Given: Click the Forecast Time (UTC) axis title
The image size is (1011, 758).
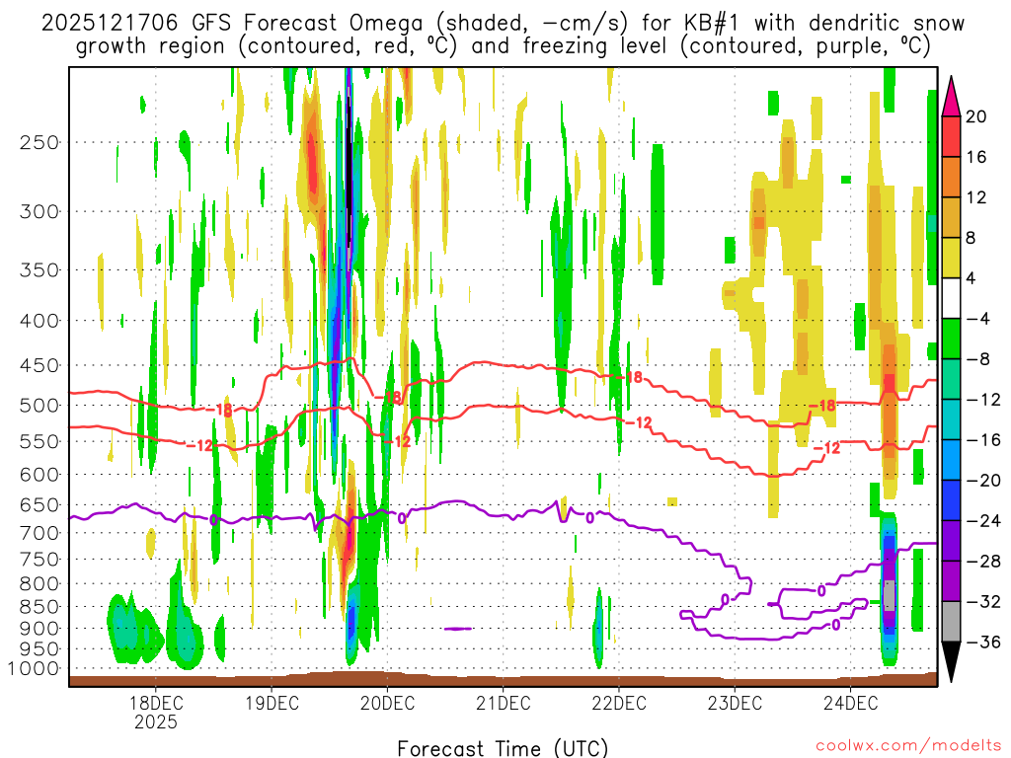Looking at the screenshot, I should click(x=503, y=748).
